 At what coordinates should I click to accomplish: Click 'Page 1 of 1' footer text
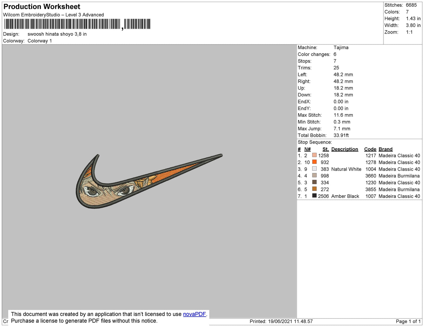(x=408, y=321)
